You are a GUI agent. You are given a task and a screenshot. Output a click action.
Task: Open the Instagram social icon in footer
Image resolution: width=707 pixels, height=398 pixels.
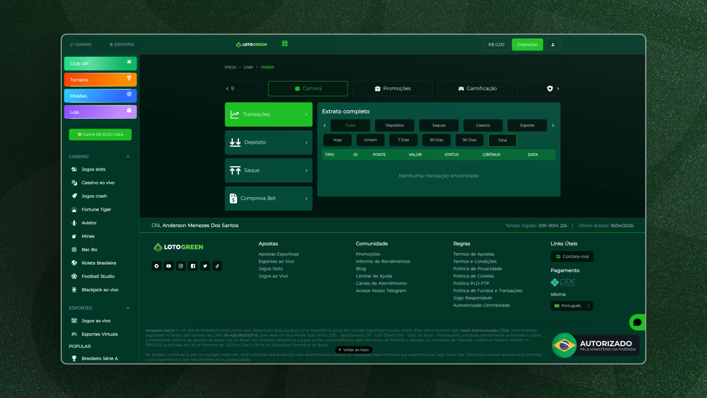181,266
